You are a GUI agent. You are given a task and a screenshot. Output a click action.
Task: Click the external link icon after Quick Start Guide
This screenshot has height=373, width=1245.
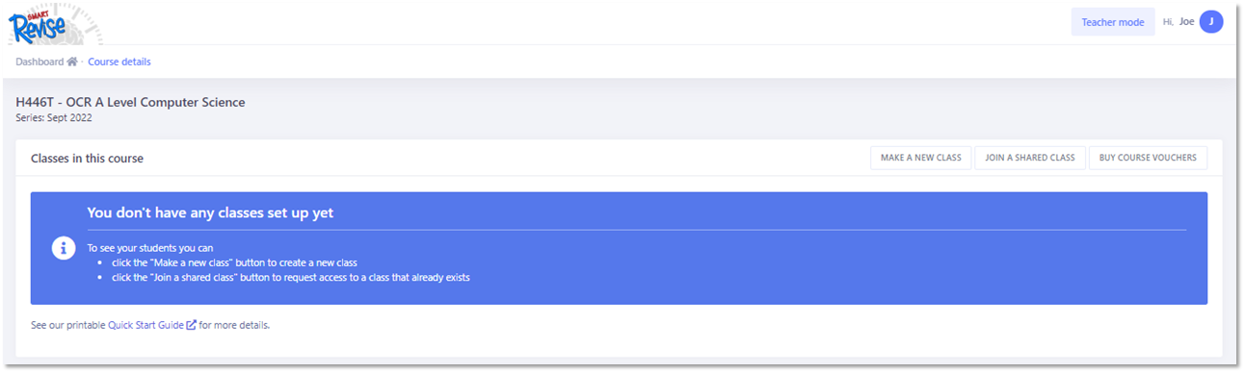pos(192,325)
